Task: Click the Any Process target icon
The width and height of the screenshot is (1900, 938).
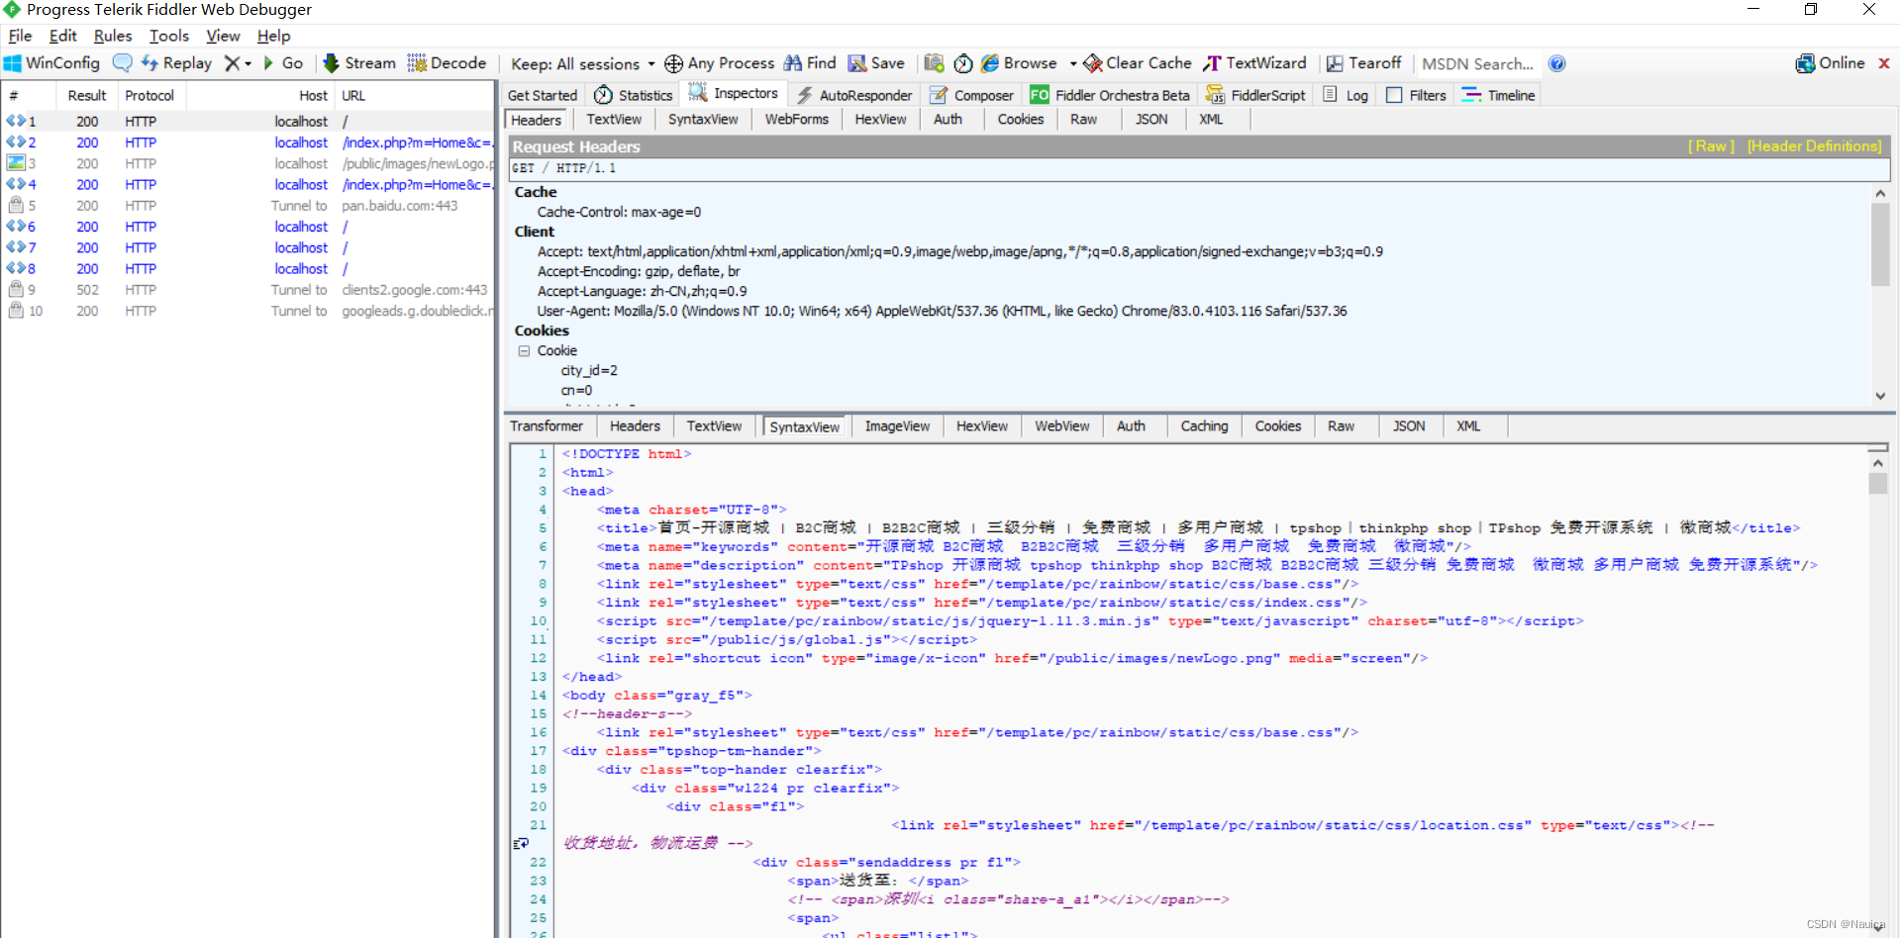Action: click(673, 63)
